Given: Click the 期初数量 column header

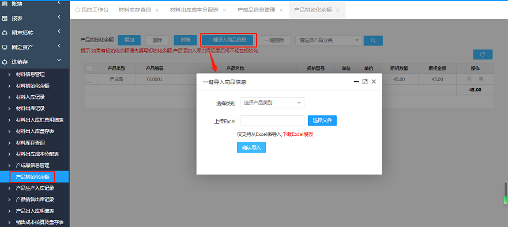Looking at the screenshot, I should 399,69.
